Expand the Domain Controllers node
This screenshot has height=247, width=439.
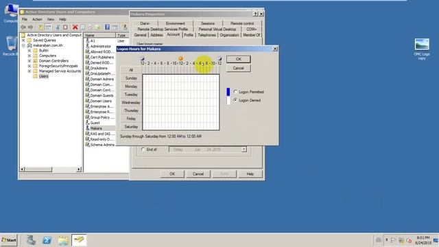[29, 61]
